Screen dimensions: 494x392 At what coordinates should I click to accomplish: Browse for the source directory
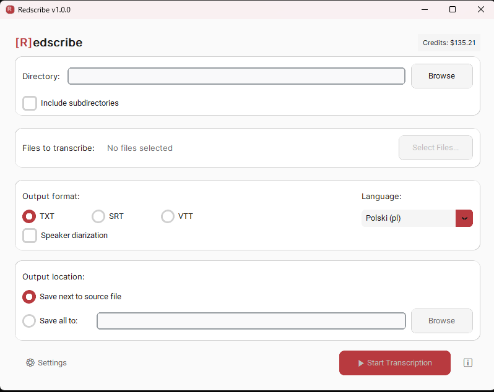442,76
